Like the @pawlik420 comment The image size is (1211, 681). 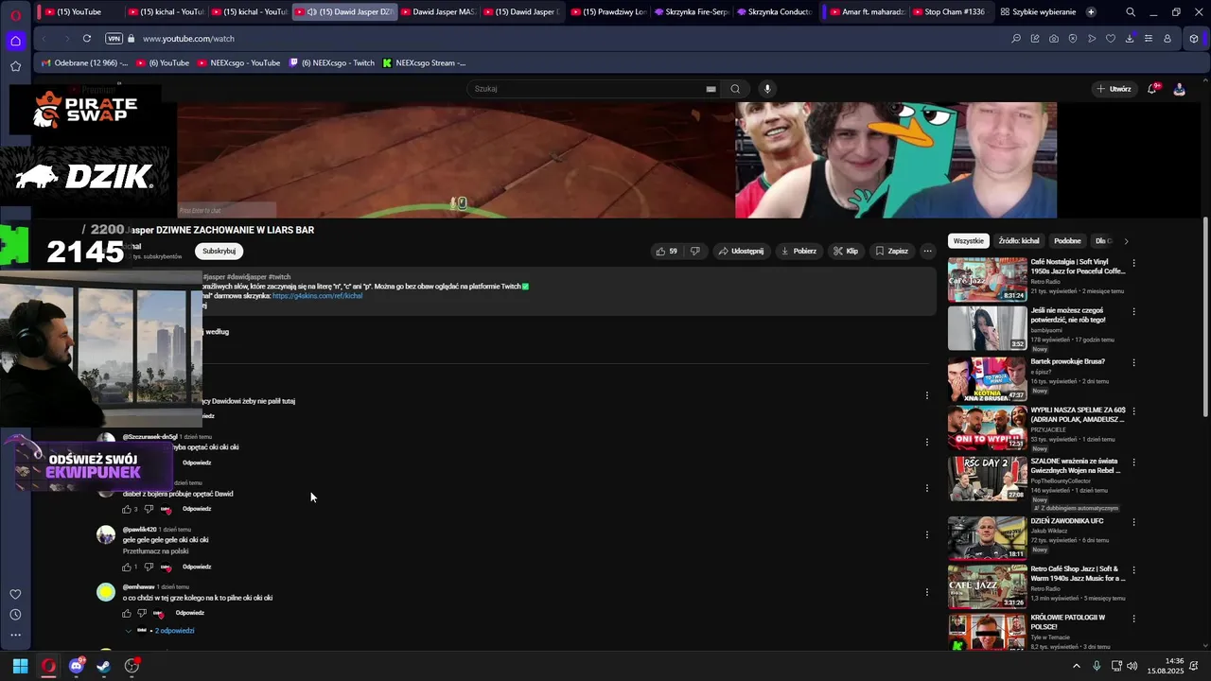[127, 567]
